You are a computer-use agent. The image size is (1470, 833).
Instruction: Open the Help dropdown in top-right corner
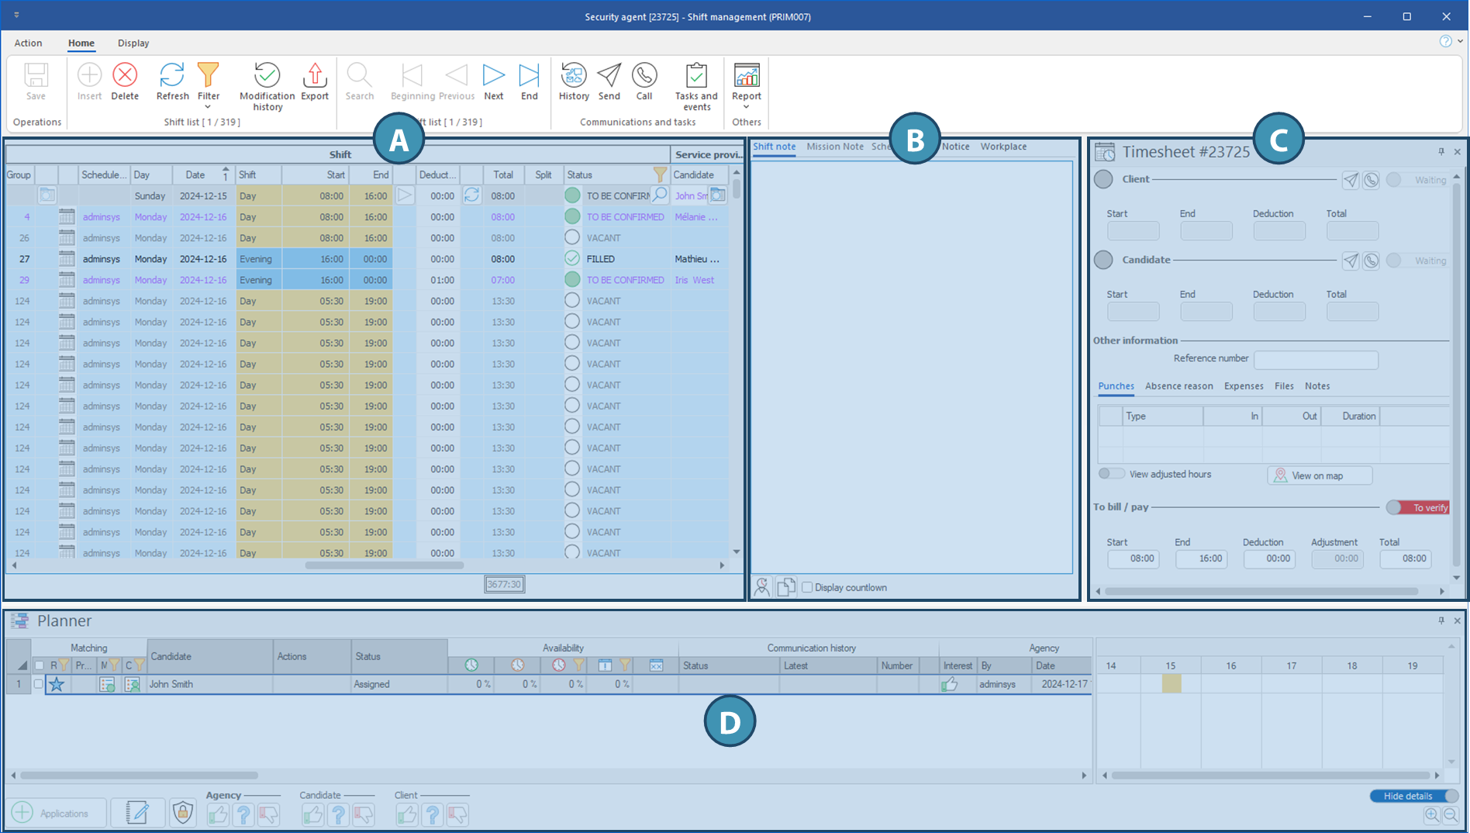[1461, 42]
